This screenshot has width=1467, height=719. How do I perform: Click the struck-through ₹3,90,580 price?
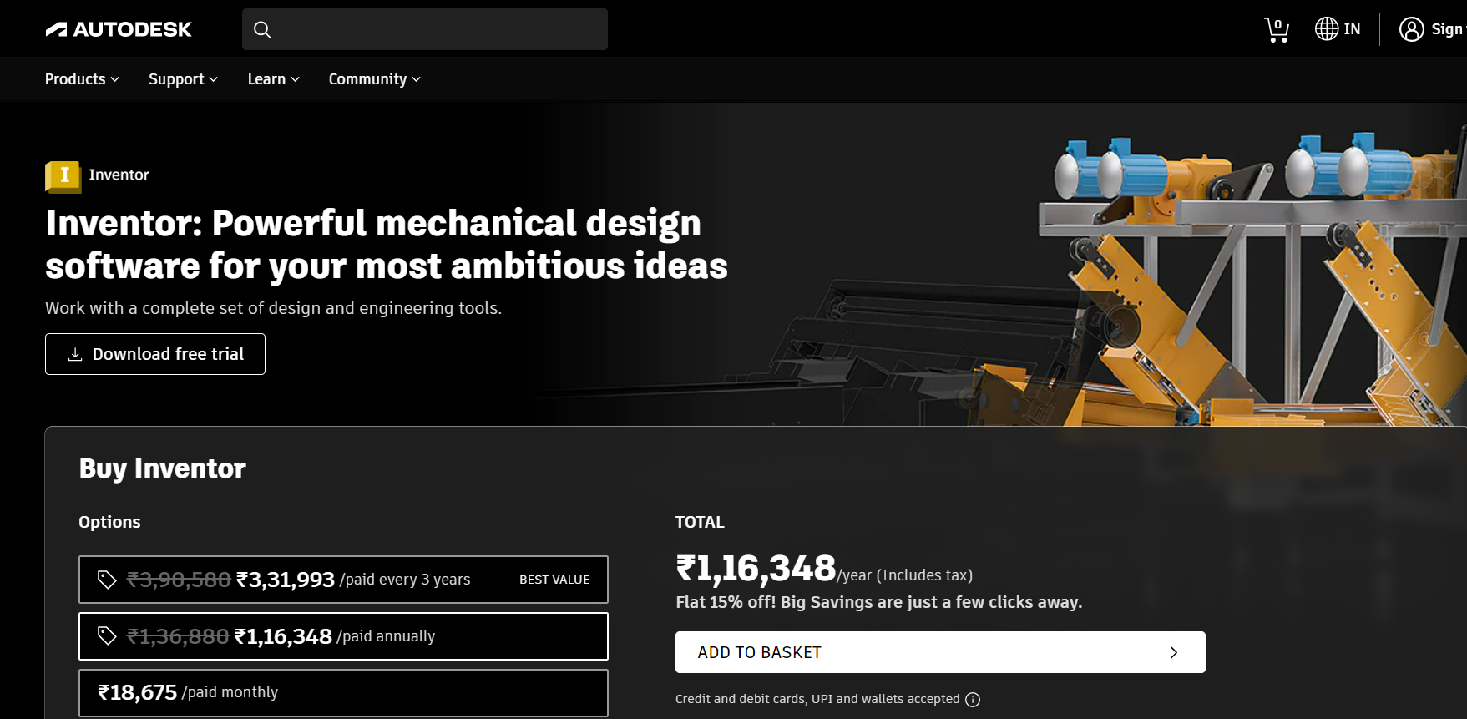[x=179, y=580]
